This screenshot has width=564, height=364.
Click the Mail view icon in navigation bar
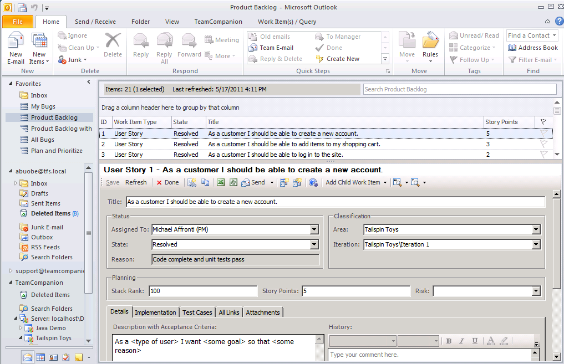tap(28, 357)
